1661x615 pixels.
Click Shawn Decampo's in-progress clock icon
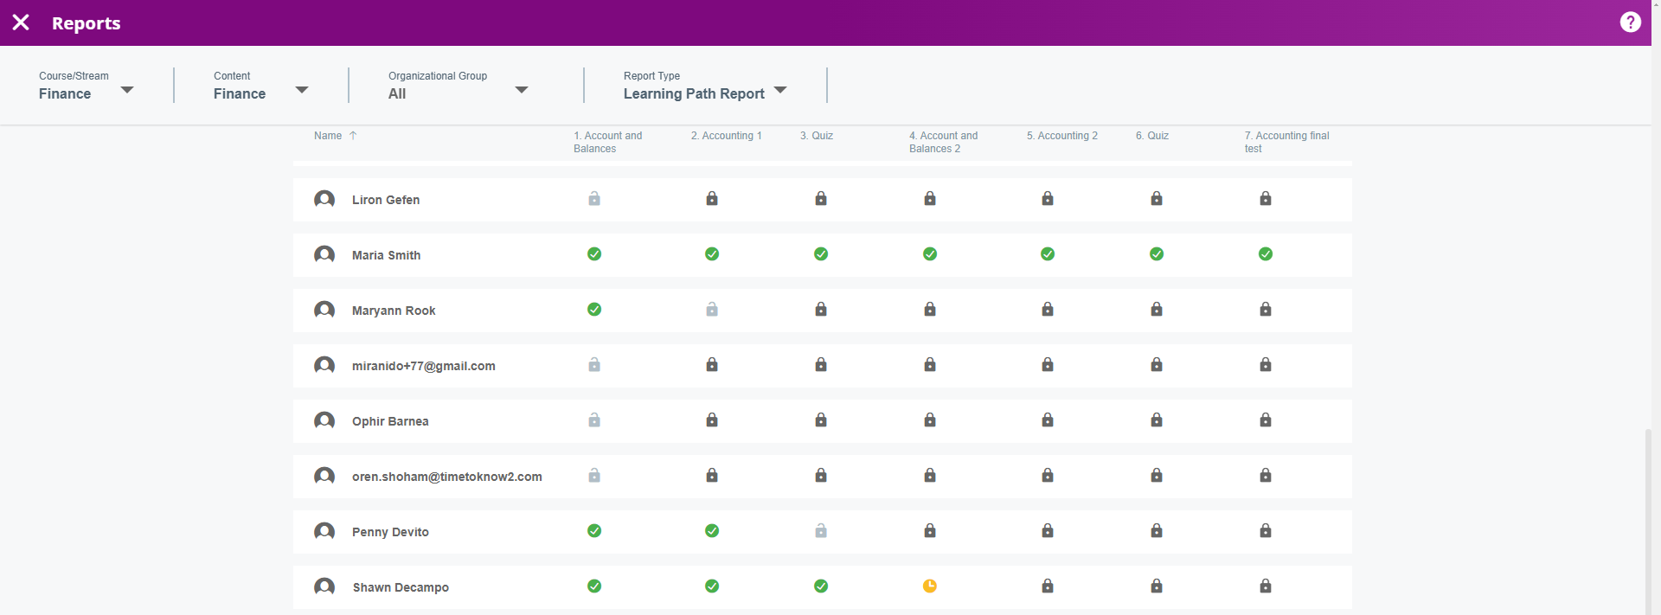[x=929, y=586]
